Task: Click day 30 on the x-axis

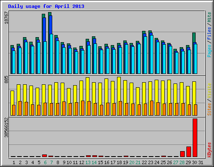Action: [194, 162]
